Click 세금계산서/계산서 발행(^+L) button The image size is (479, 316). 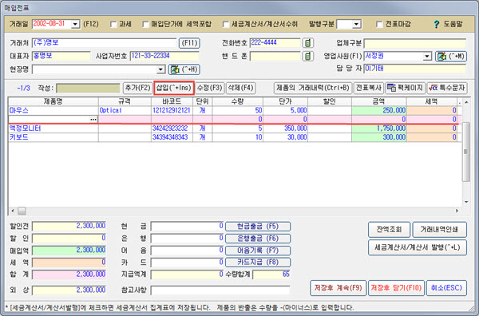tap(418, 247)
